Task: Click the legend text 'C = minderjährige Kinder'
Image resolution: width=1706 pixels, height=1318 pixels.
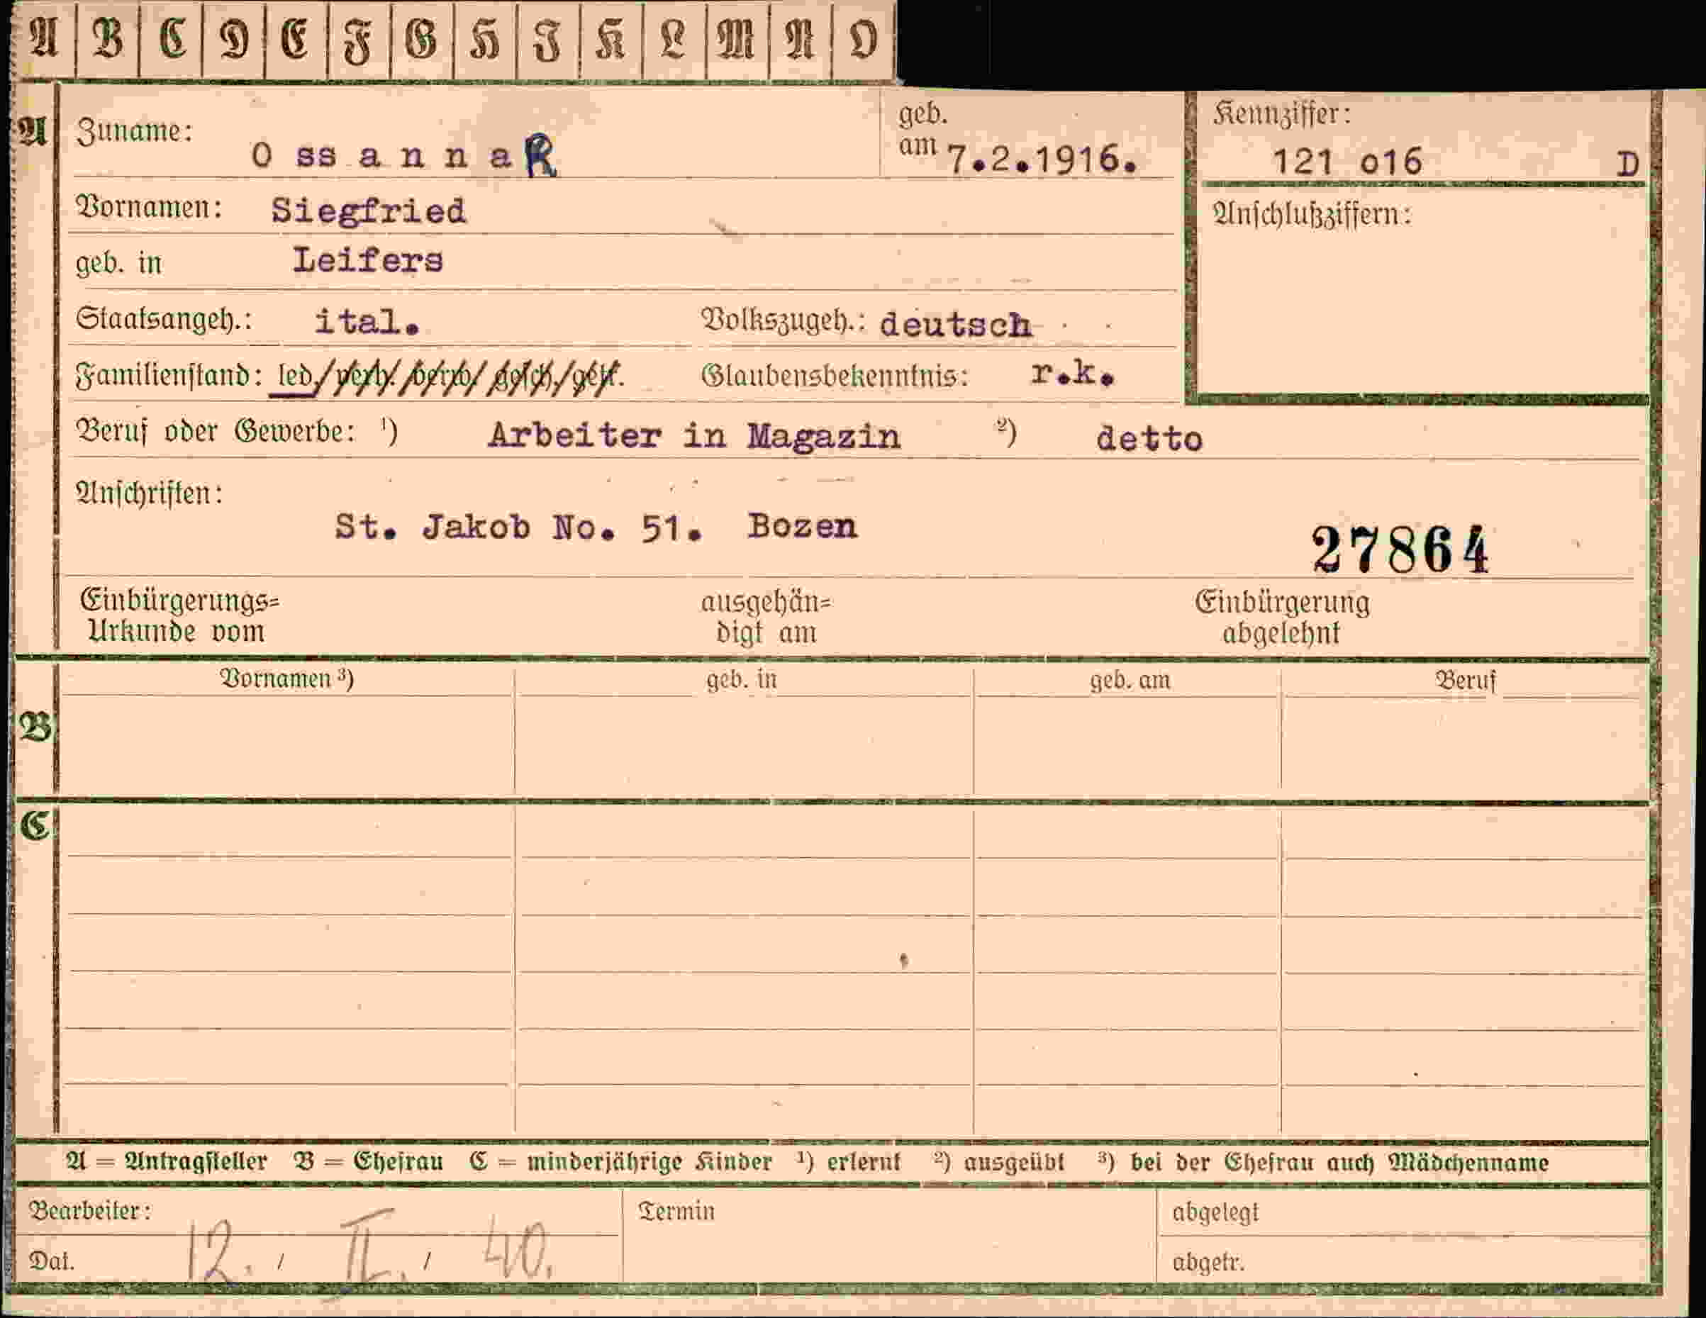Action: click(x=621, y=1162)
